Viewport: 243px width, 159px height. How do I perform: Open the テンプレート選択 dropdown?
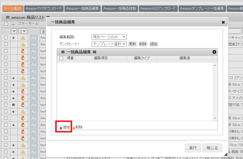pyautogui.click(x=109, y=44)
